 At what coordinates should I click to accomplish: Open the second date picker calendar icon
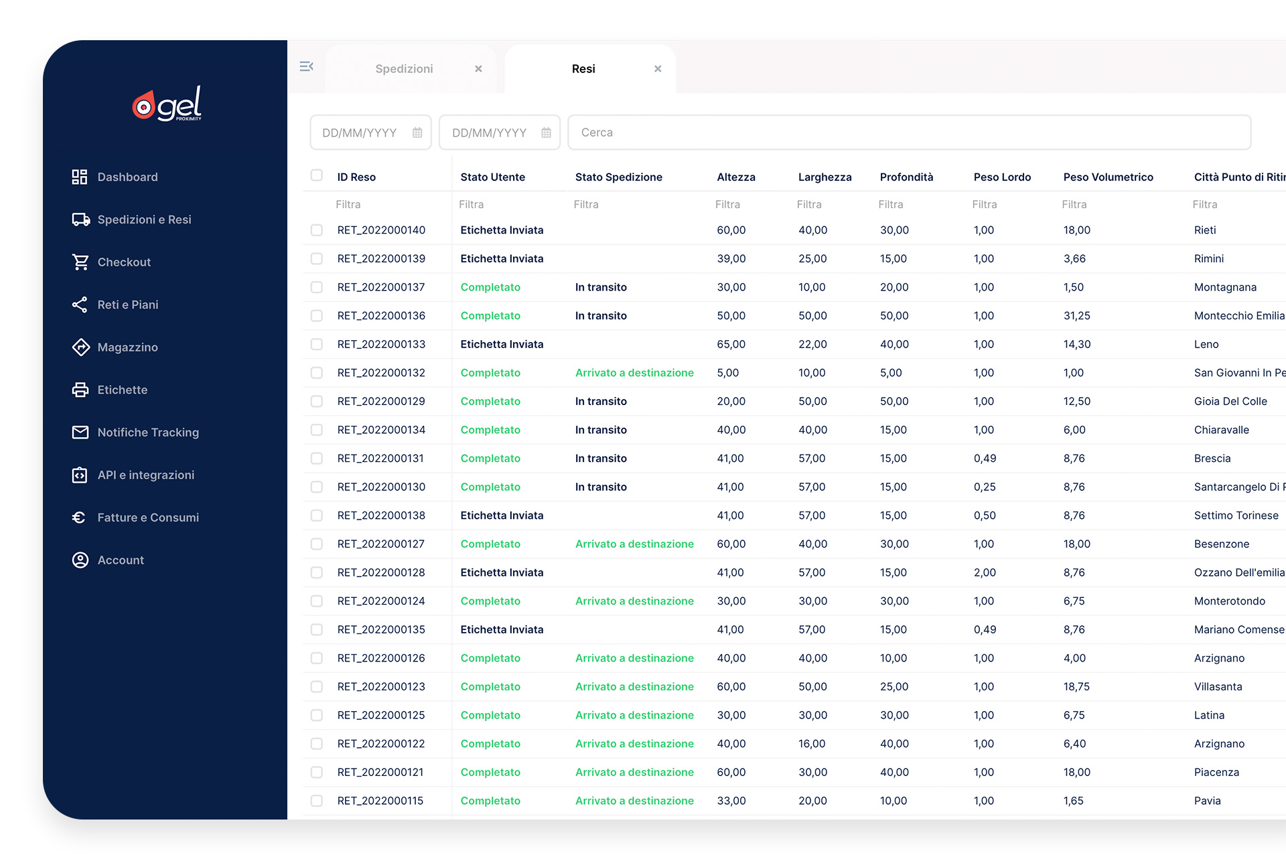tap(546, 133)
